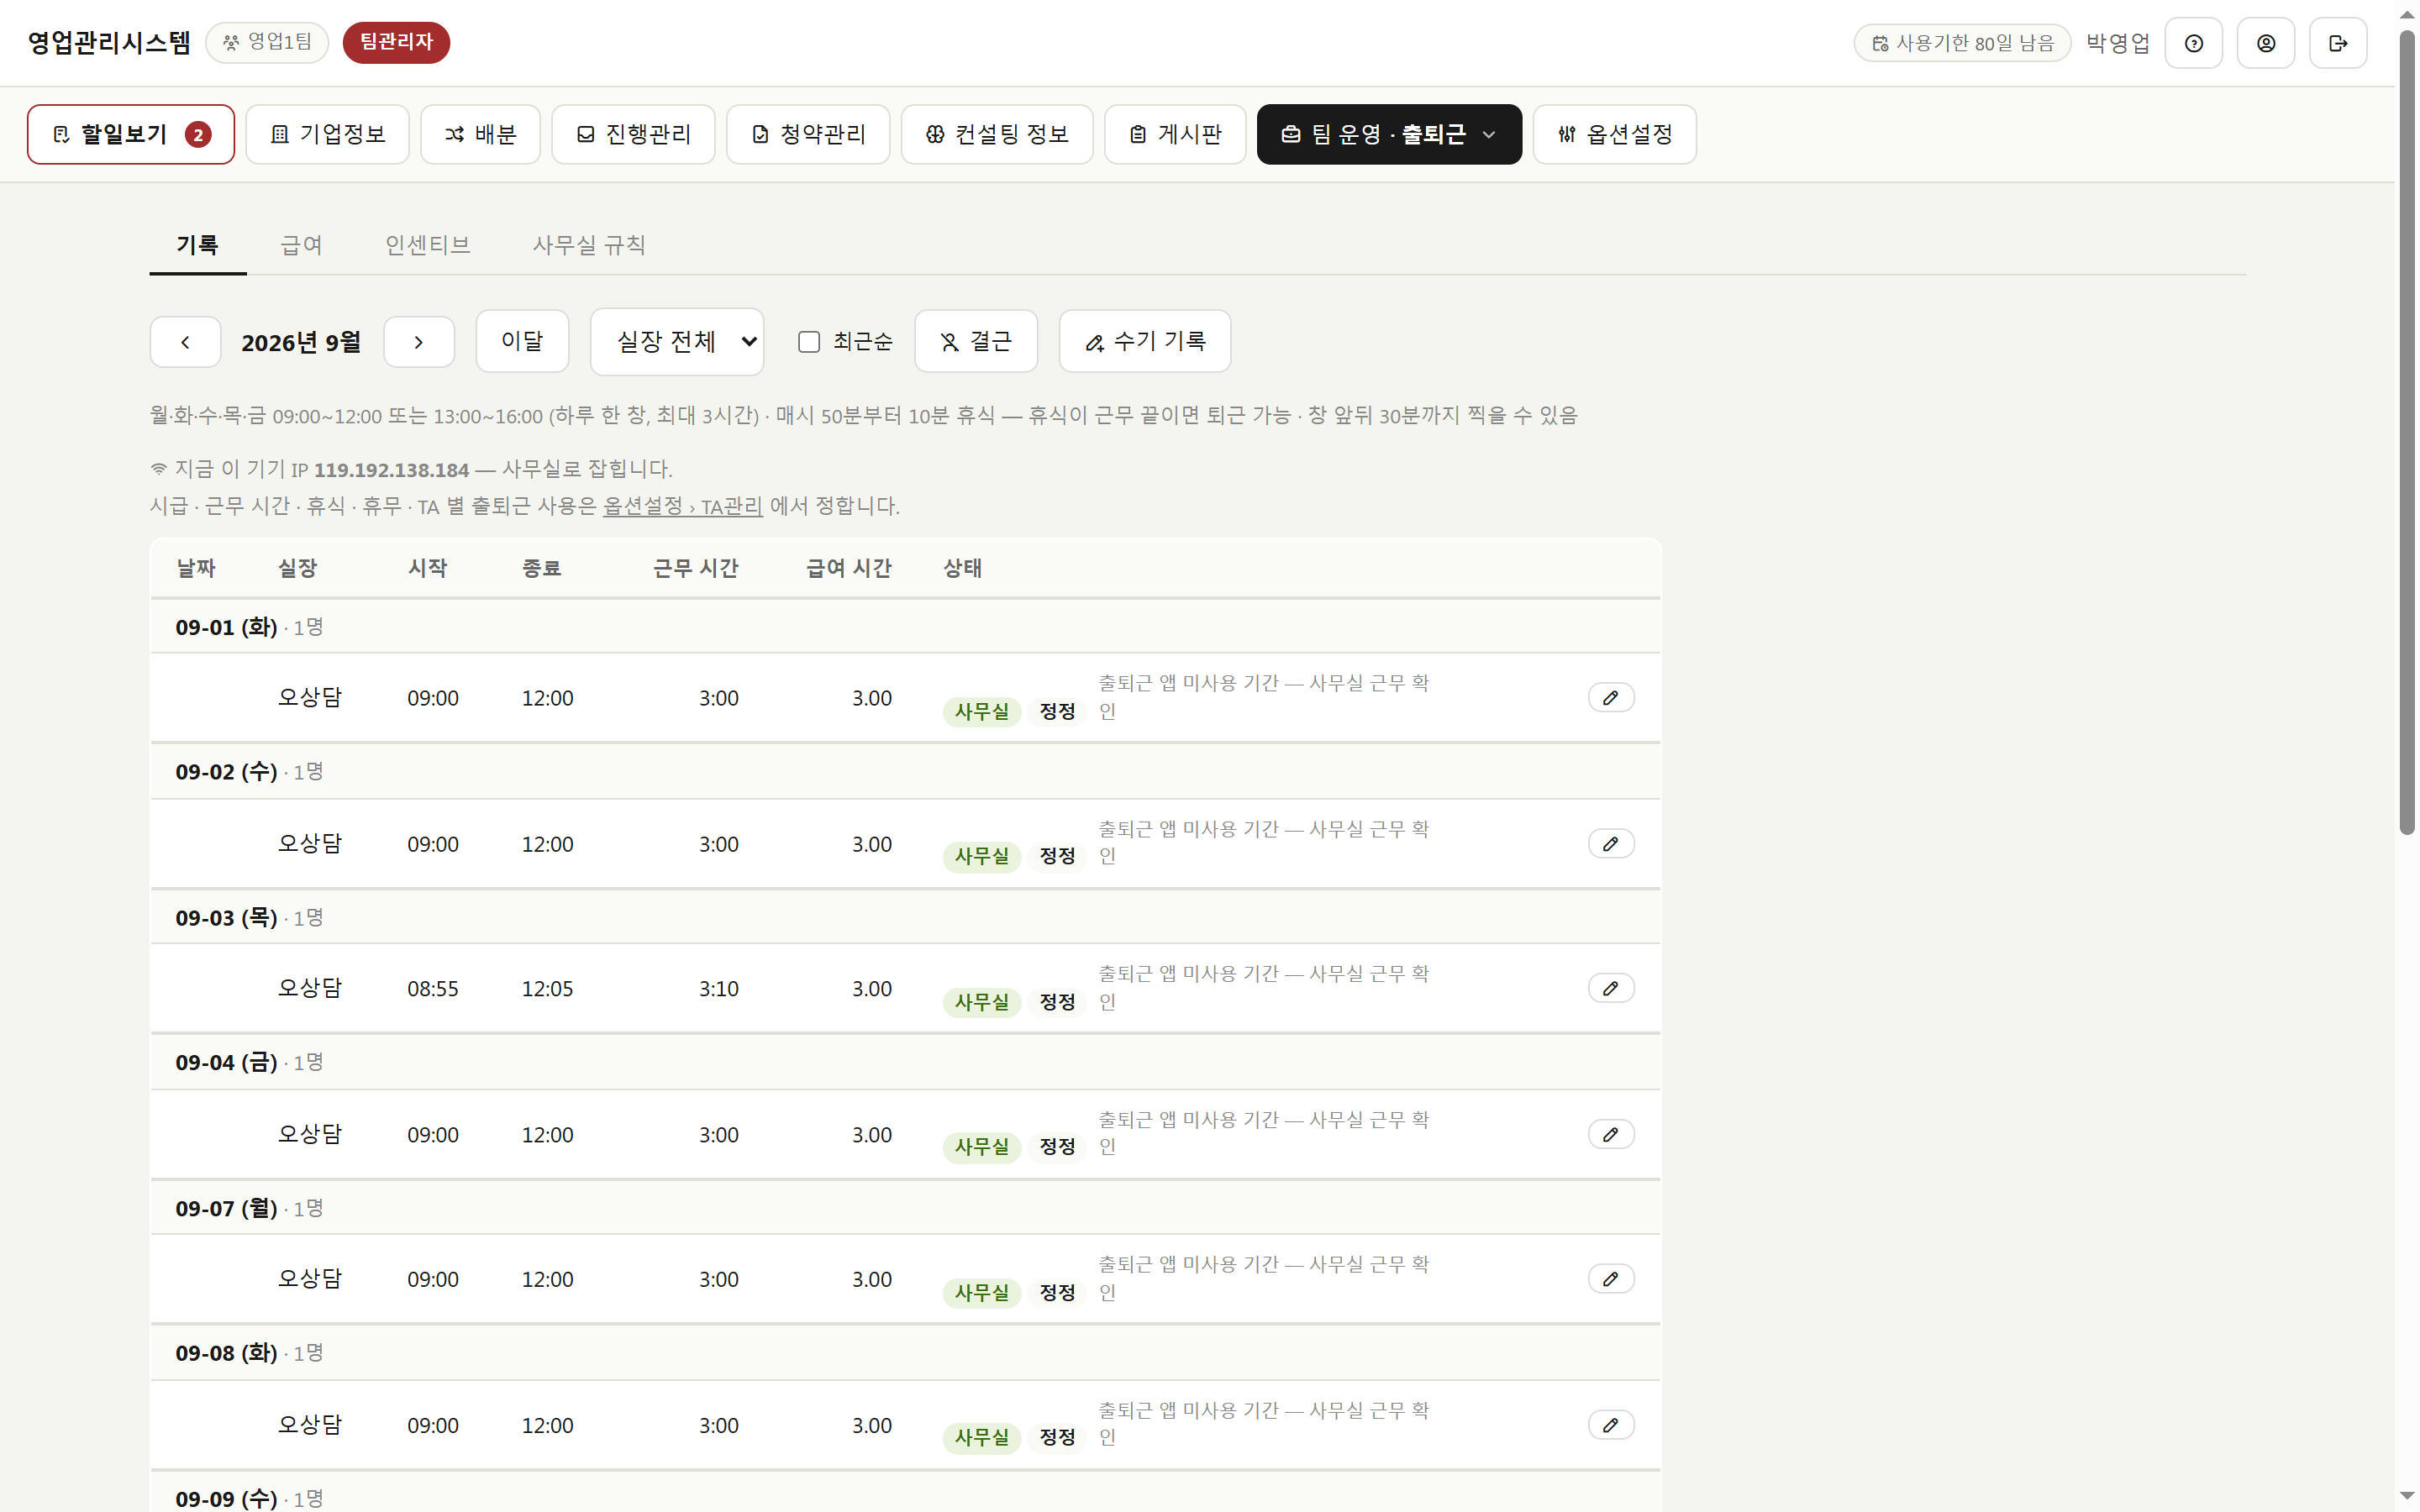Switch to the 급여 tab
2420x1512 pixels.
click(x=301, y=245)
